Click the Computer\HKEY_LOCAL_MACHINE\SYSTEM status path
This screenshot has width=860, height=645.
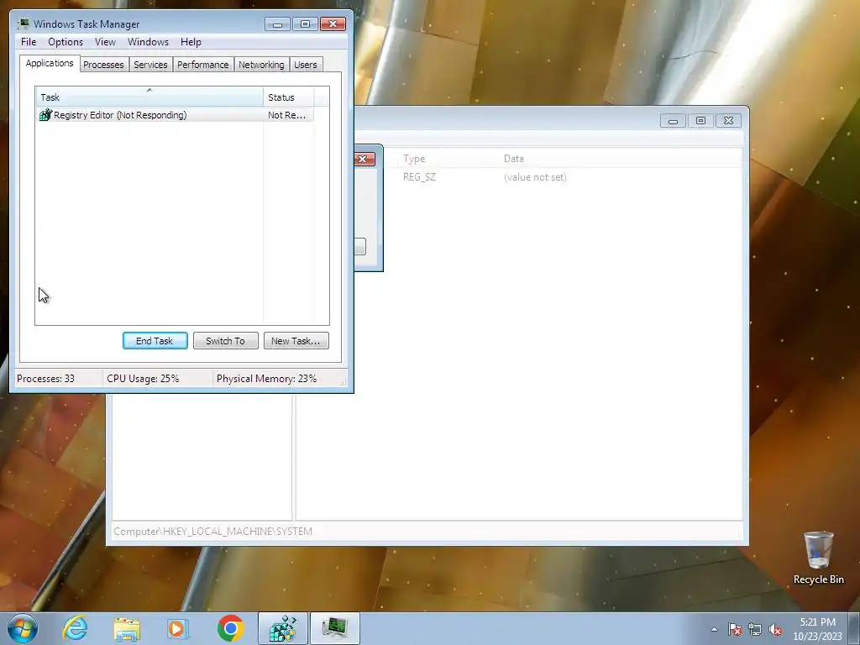coord(212,532)
